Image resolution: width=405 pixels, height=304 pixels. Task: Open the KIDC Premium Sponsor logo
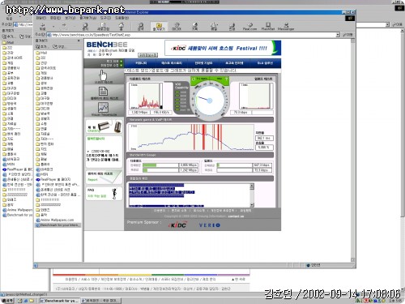click(177, 225)
